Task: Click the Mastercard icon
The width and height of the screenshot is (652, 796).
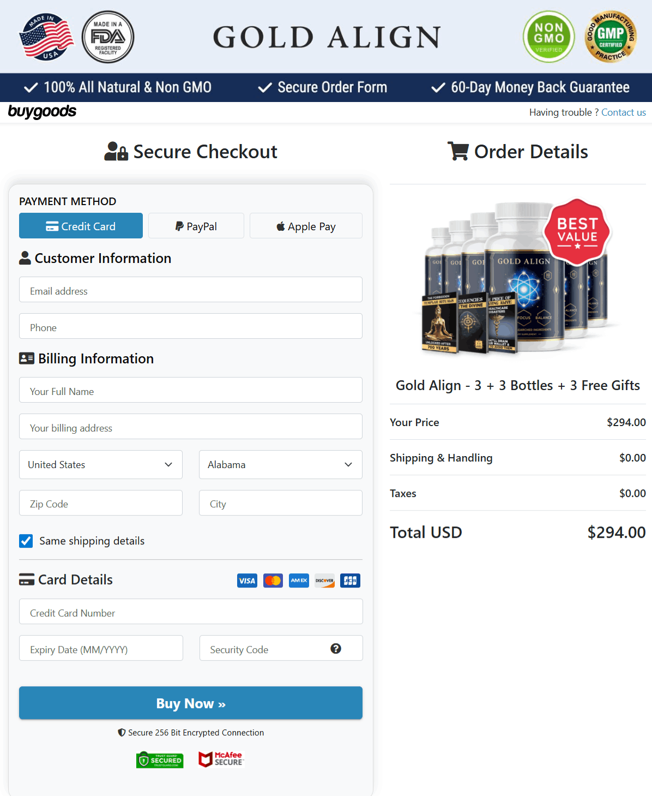Action: (x=273, y=580)
